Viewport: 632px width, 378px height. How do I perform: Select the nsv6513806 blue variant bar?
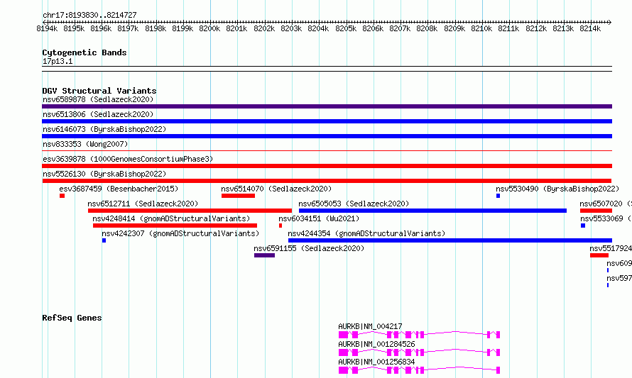pos(327,121)
